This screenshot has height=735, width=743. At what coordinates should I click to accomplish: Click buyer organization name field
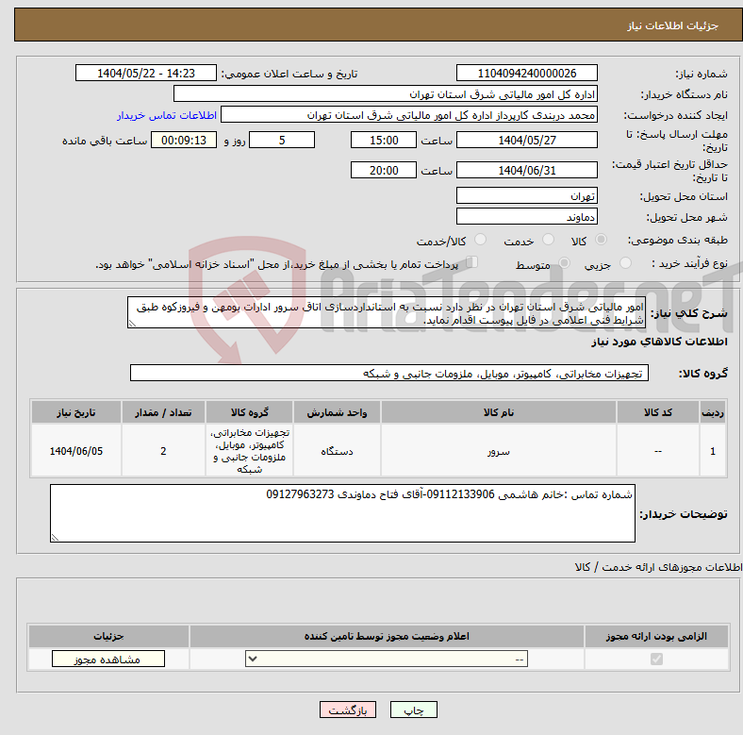386,94
